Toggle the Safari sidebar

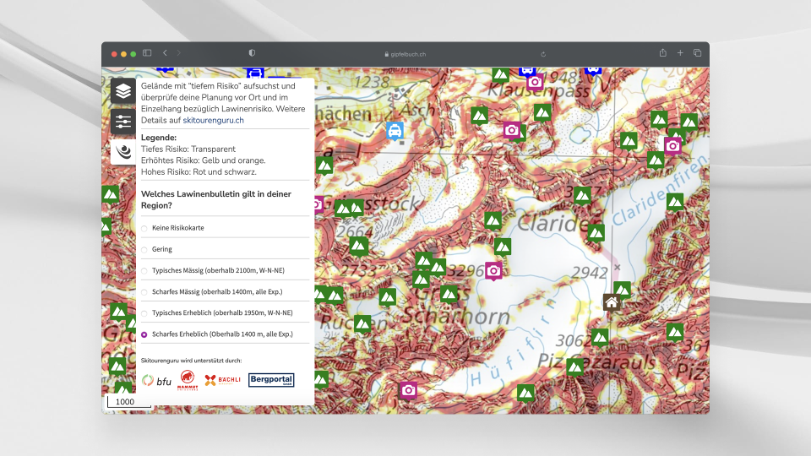click(147, 53)
